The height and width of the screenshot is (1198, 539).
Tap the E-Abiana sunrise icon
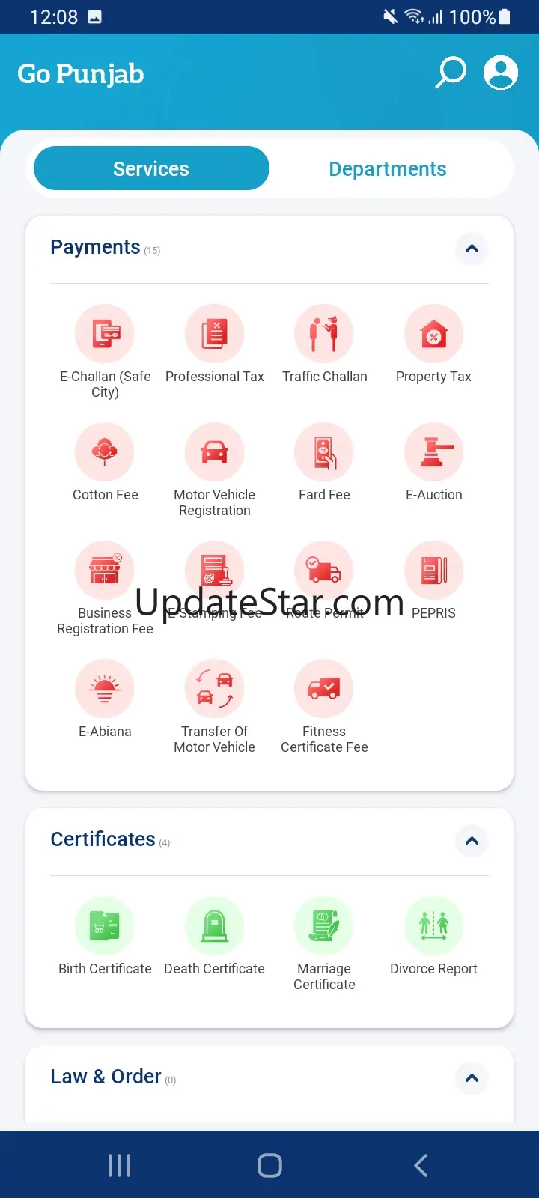pyautogui.click(x=105, y=689)
